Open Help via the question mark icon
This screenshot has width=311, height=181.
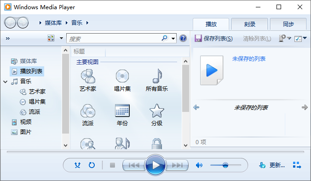click(183, 38)
